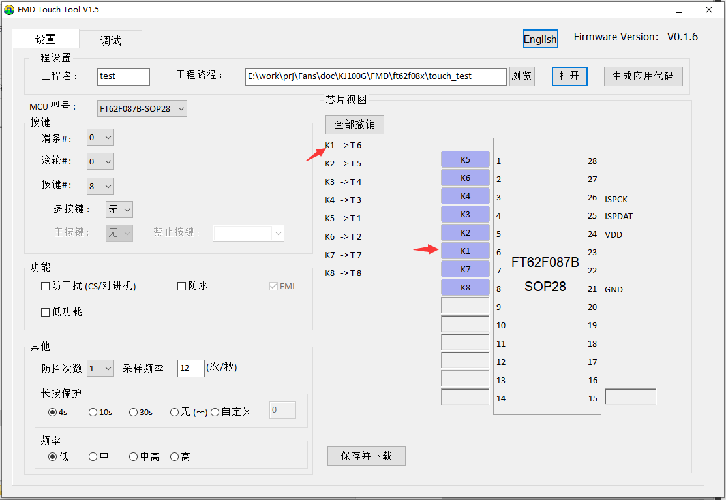The height and width of the screenshot is (500, 726).
Task: Toggle the 防水 waterproof checkbox
Action: coord(182,286)
